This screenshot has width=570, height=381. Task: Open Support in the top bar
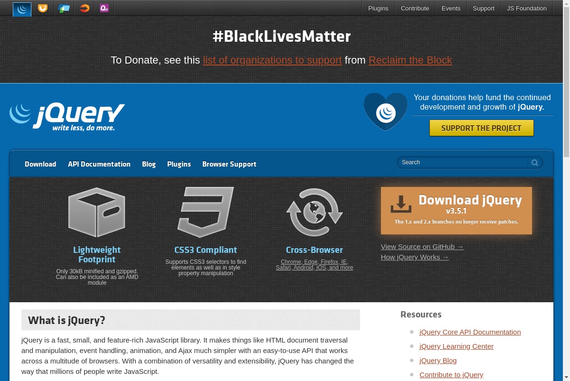[484, 8]
